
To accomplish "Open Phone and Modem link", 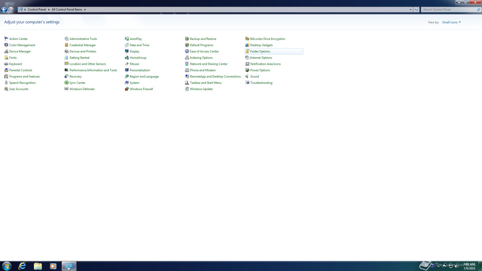I will [x=203, y=70].
